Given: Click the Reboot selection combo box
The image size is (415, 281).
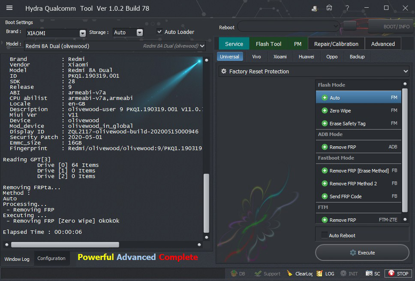Looking at the screenshot, I should pyautogui.click(x=289, y=27).
